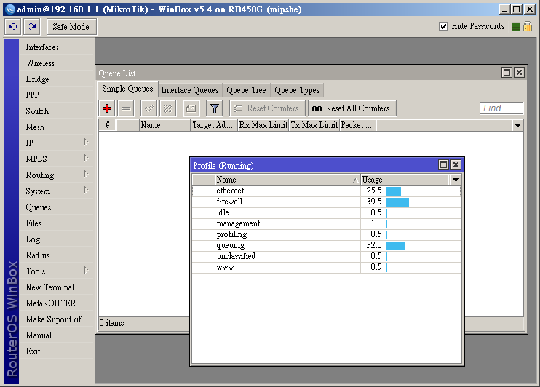
Task: Open Bridge from sidebar menu
Action: [x=57, y=79]
